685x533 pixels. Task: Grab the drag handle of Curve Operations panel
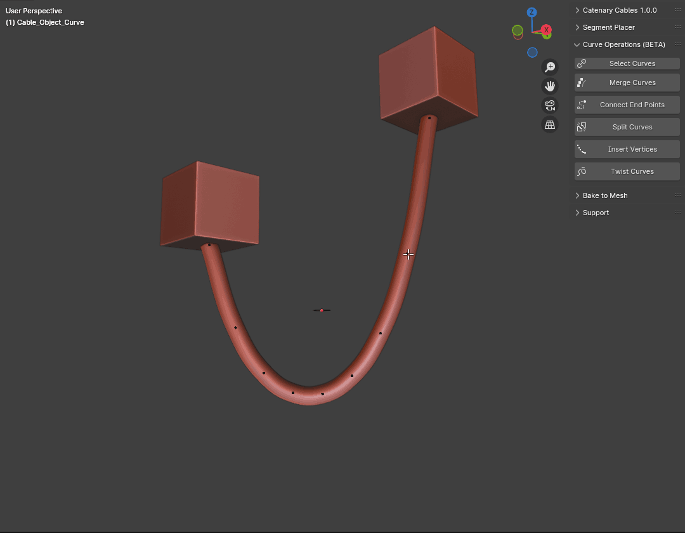pos(677,44)
